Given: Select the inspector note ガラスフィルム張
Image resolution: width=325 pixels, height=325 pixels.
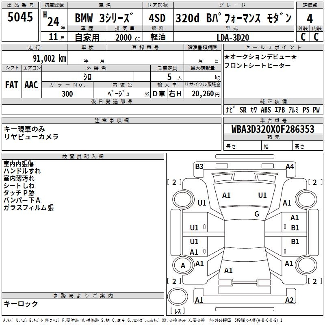Looking at the screenshot, I should 28,208.
